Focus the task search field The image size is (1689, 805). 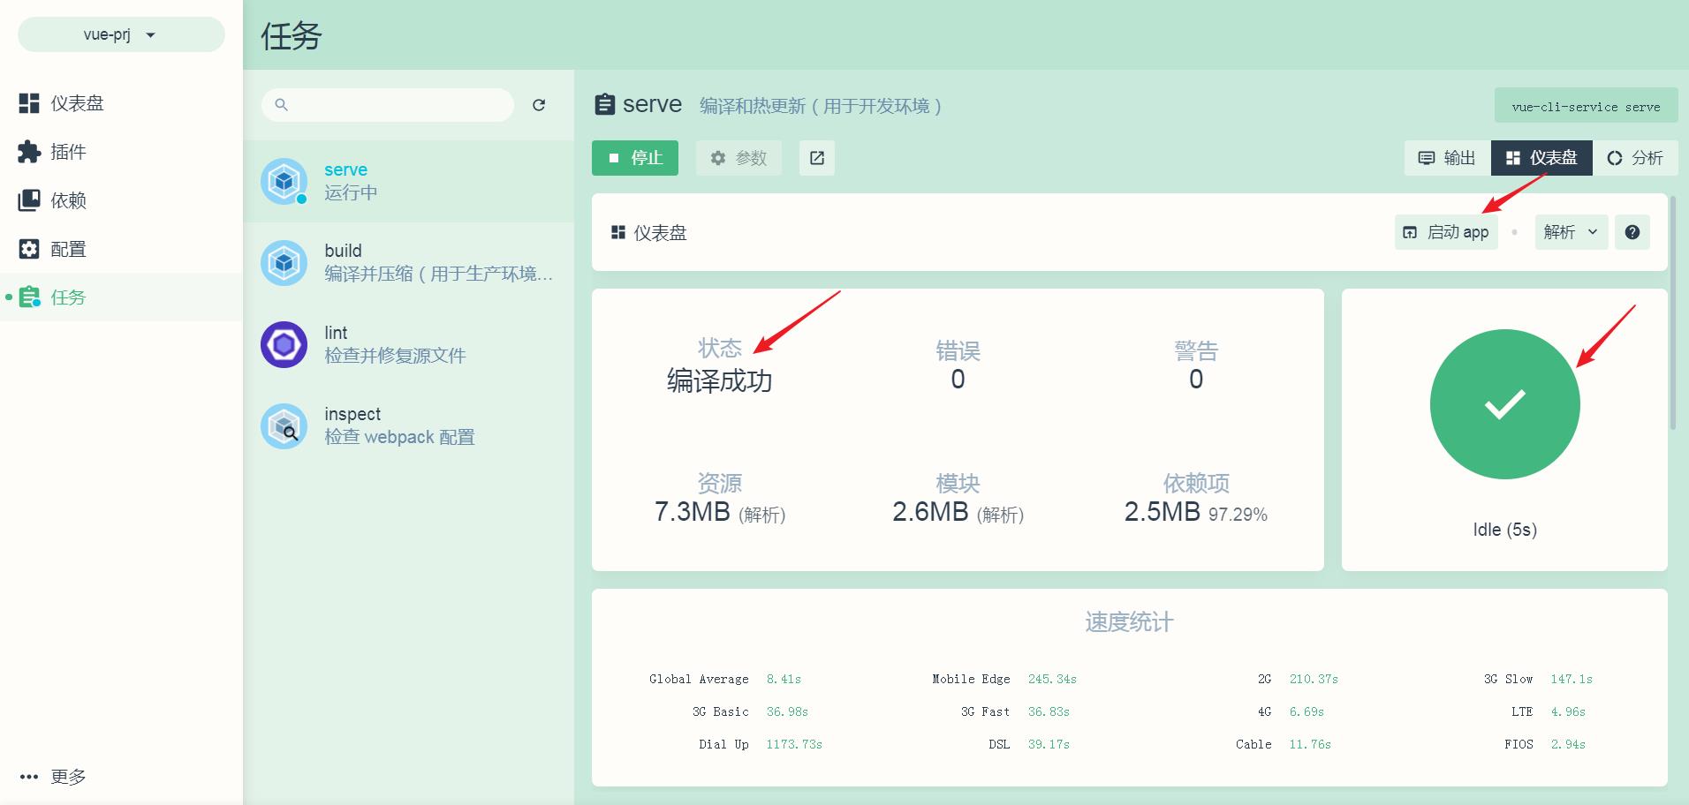tap(388, 105)
